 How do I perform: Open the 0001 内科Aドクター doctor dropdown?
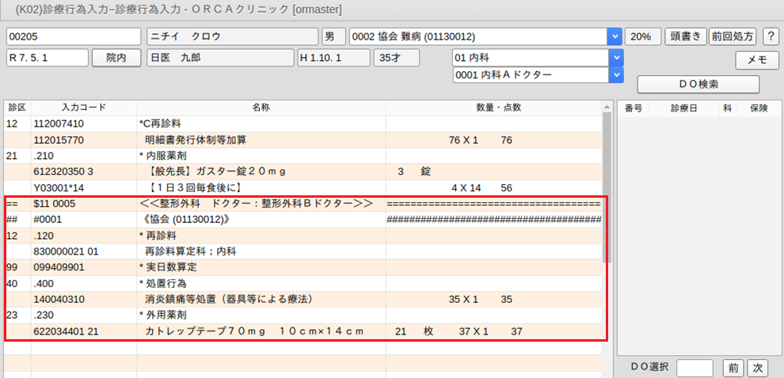click(617, 74)
